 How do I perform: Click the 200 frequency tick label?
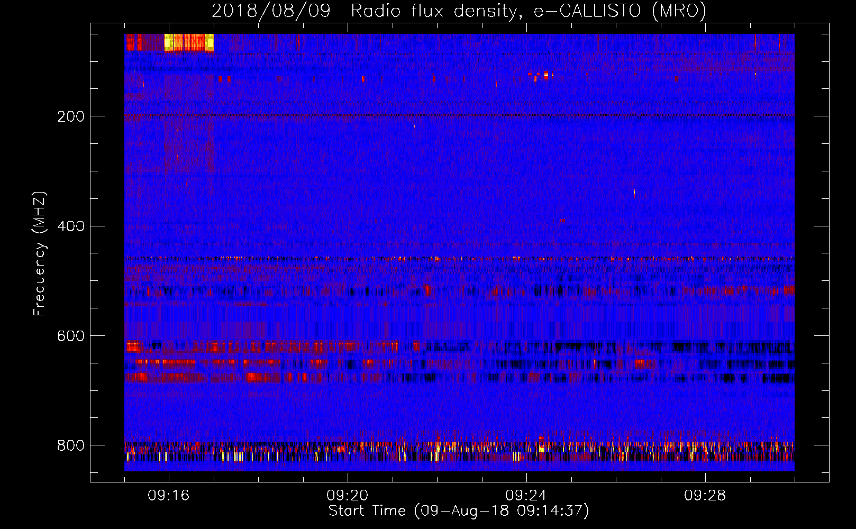[71, 116]
